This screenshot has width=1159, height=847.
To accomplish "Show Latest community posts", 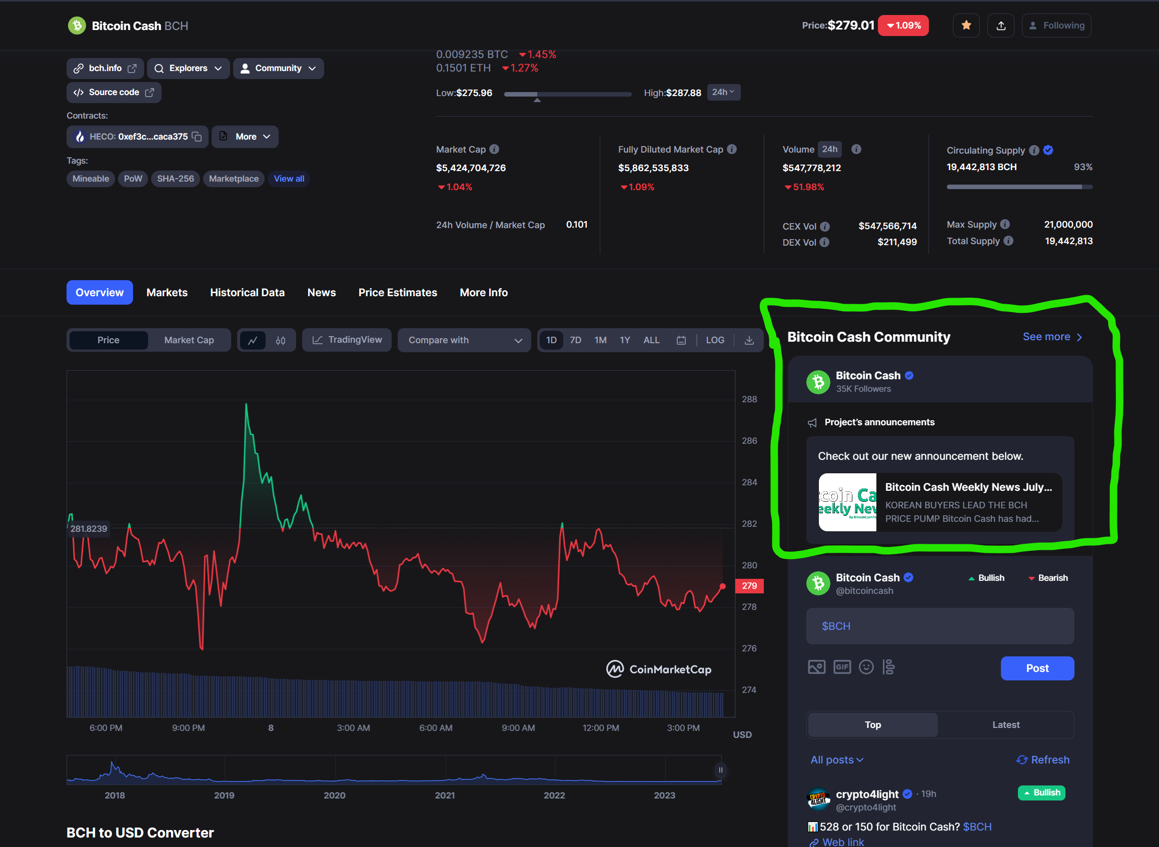I will (x=1006, y=725).
